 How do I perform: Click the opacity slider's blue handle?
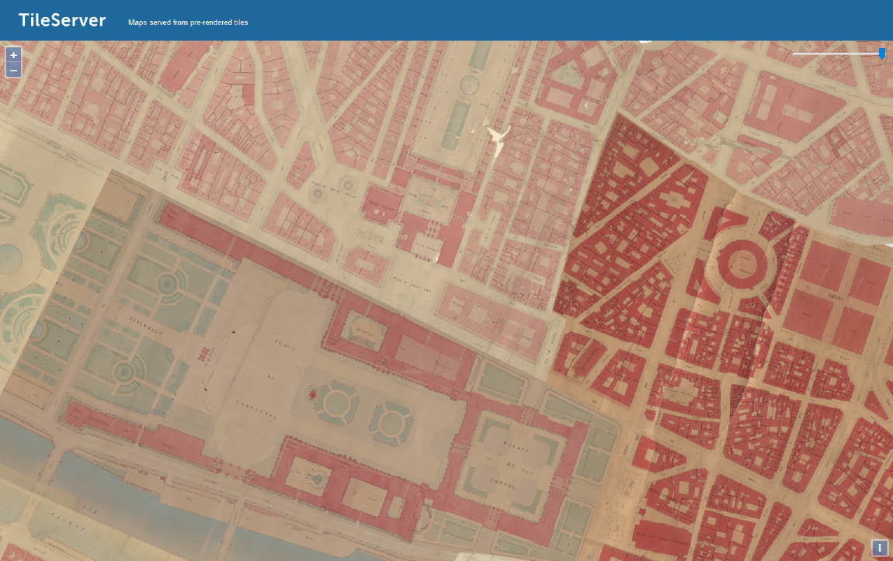coord(882,54)
